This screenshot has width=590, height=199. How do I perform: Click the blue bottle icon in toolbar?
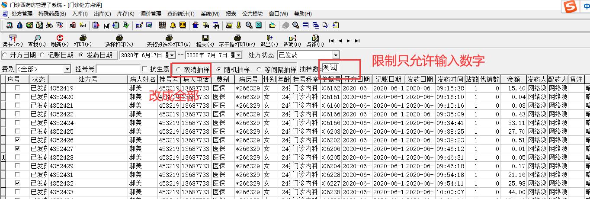pos(19,25)
